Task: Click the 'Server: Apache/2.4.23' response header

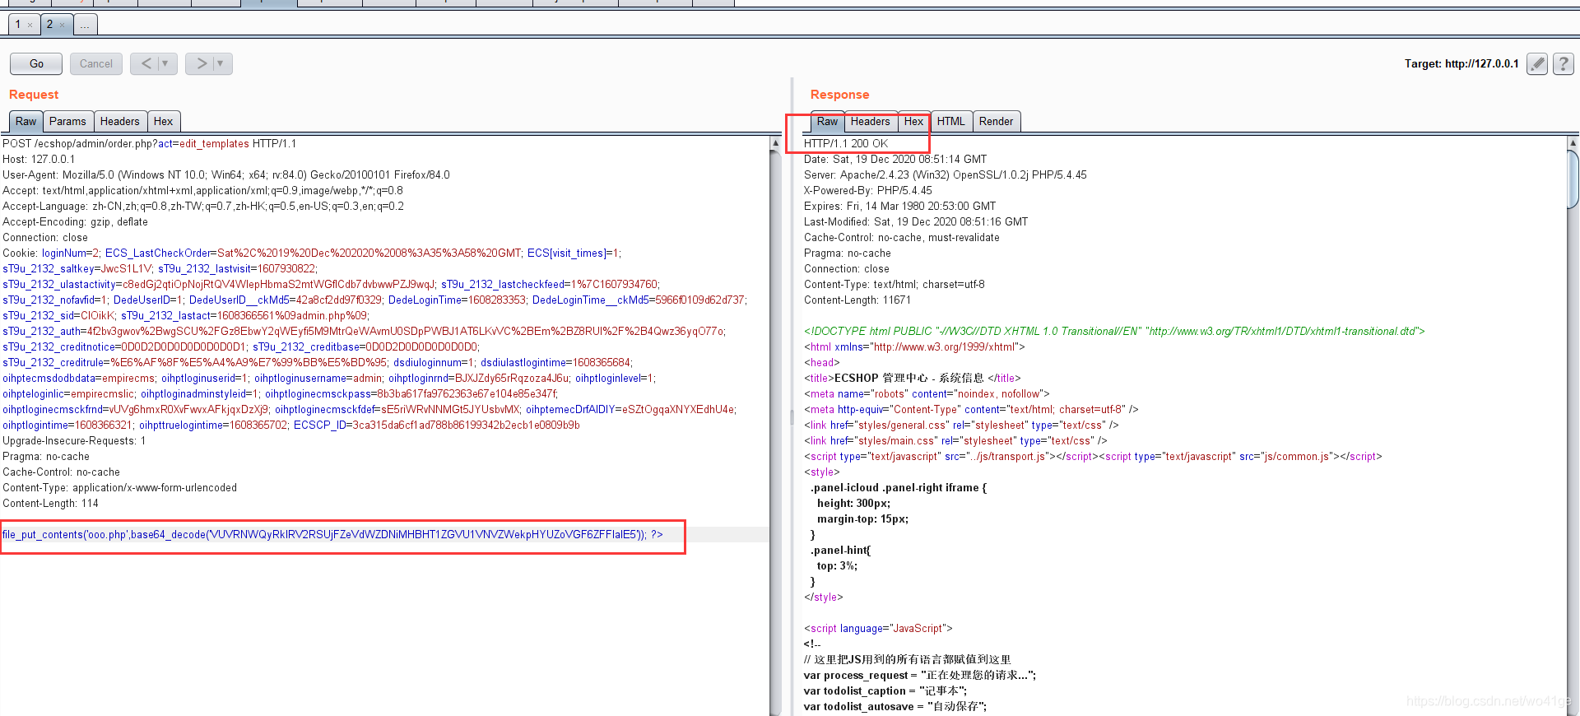Action: [x=946, y=174]
